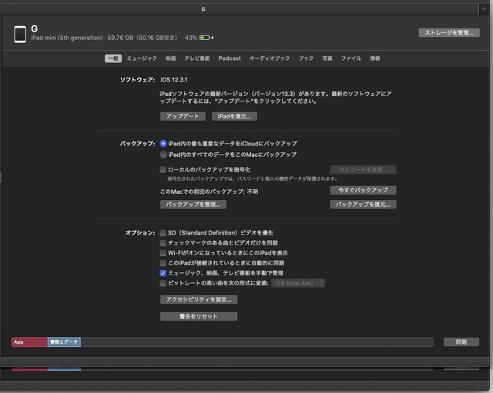Uncheck manually manage music, movies, TV
Image resolution: width=493 pixels, height=393 pixels.
(163, 273)
